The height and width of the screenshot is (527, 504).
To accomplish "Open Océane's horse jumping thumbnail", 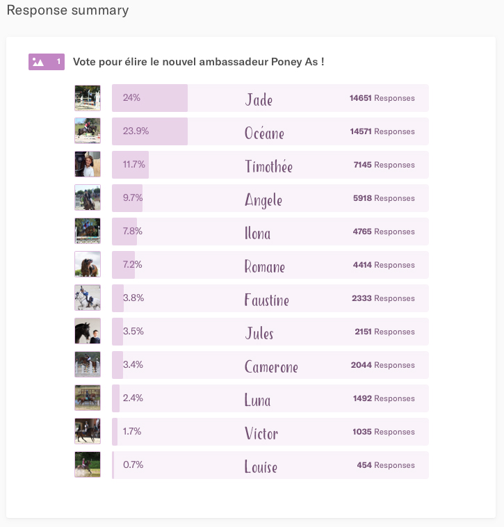I will [88, 131].
